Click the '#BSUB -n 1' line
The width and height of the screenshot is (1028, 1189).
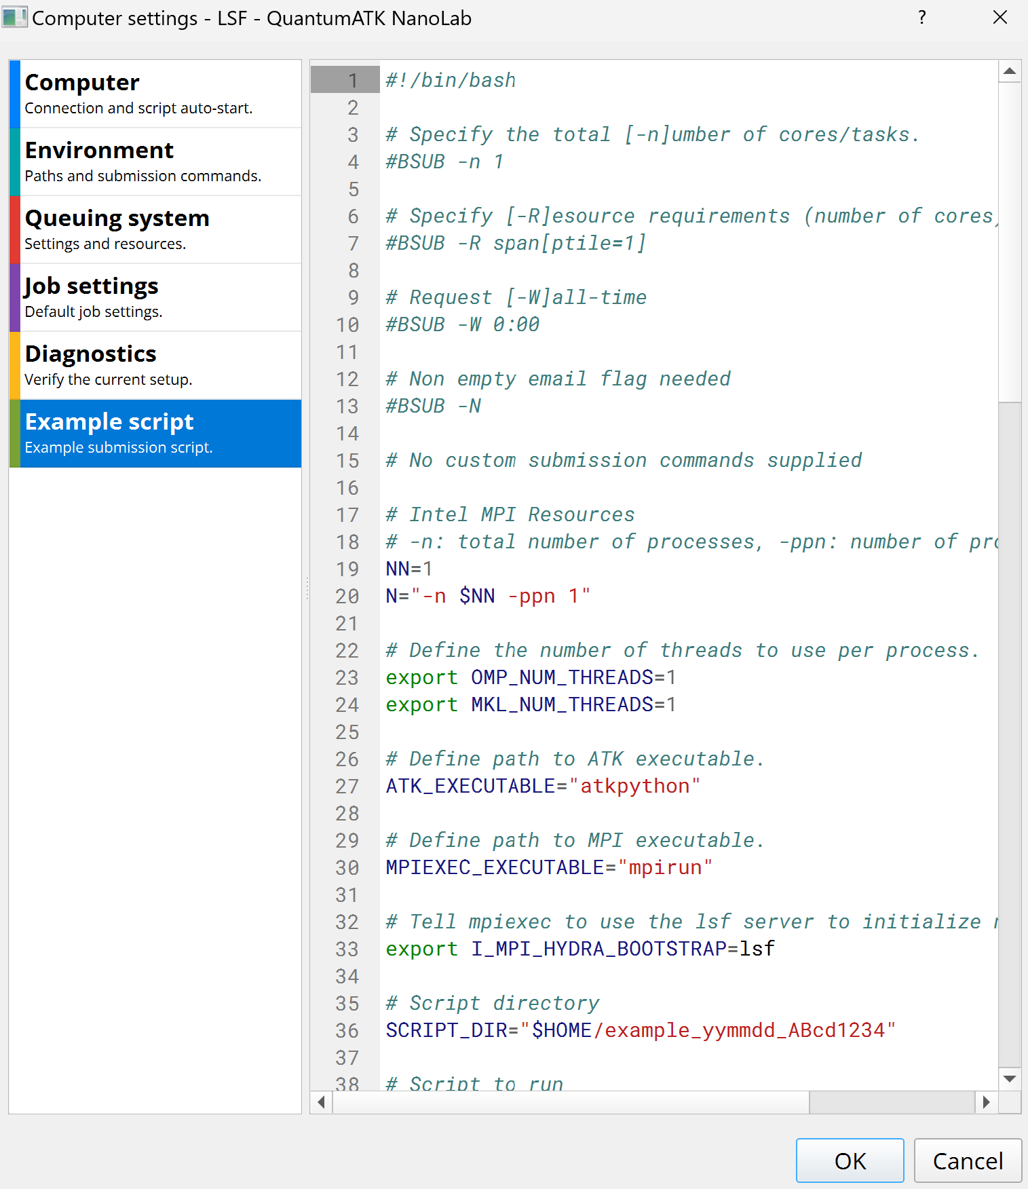coord(444,162)
